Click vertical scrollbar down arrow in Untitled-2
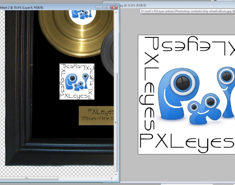The image size is (235, 185). [116, 174]
